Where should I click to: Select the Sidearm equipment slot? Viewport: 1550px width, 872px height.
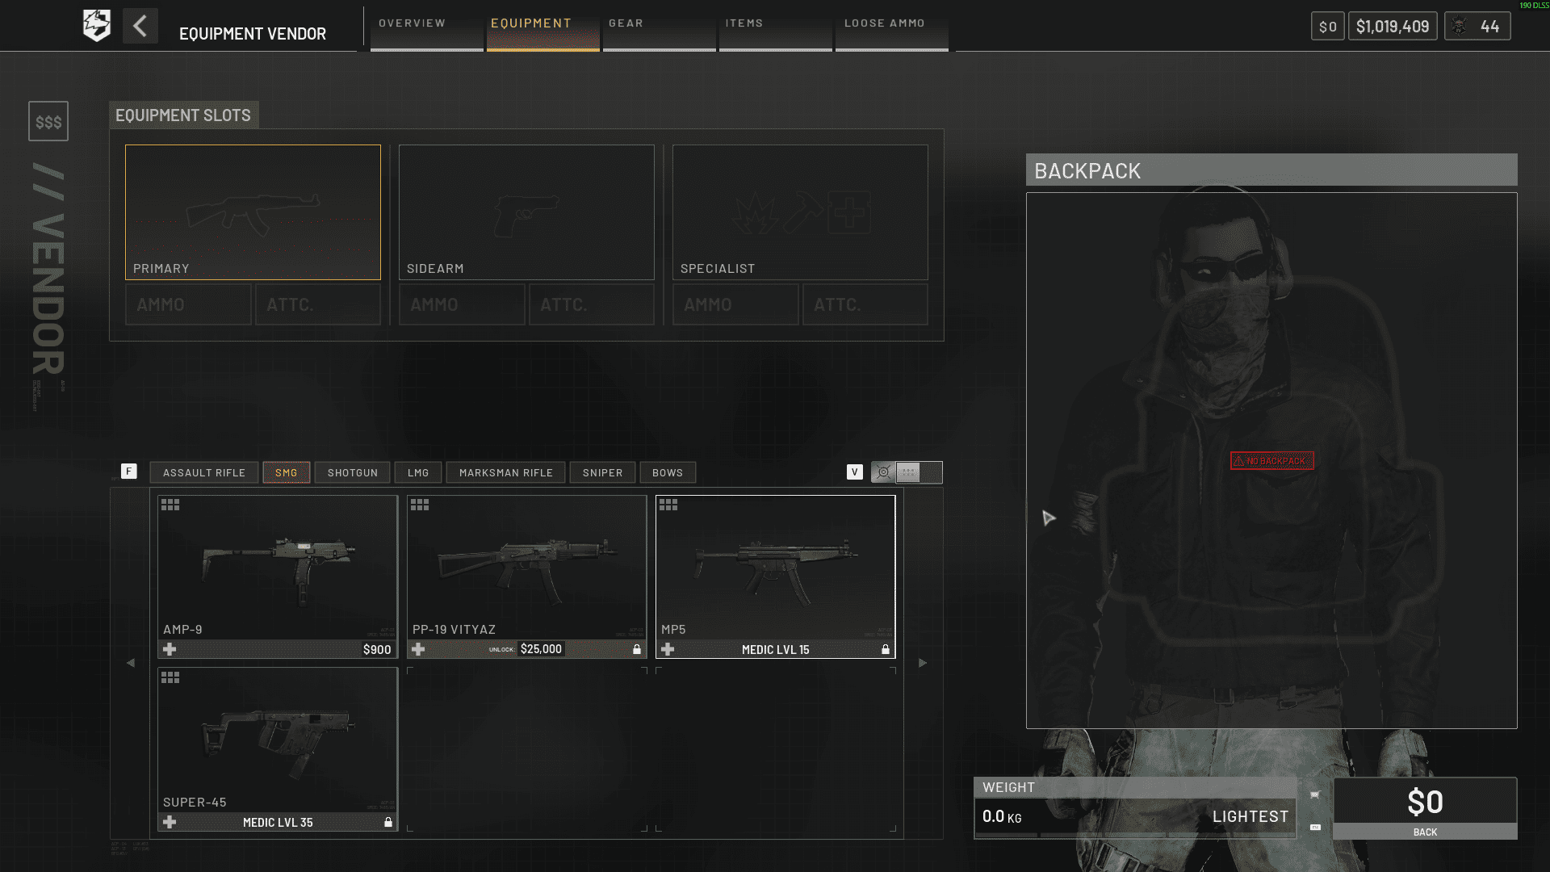tap(526, 212)
